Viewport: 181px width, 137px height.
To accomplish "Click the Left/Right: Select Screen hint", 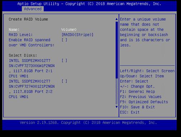I will click(x=147, y=71).
